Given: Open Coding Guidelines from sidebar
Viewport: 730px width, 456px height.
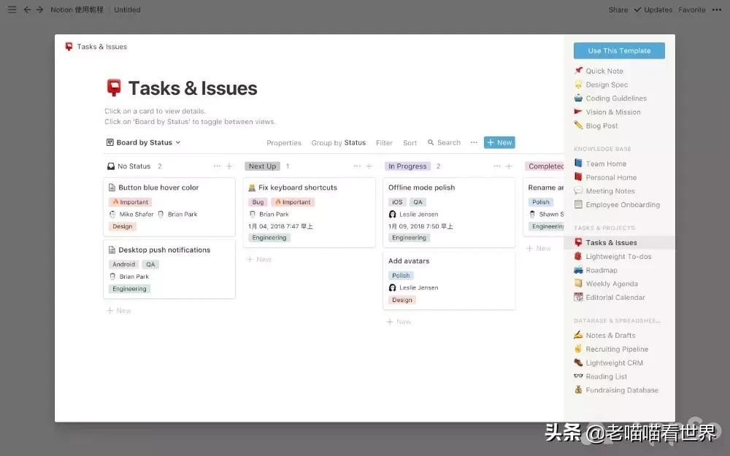Looking at the screenshot, I should coord(615,98).
